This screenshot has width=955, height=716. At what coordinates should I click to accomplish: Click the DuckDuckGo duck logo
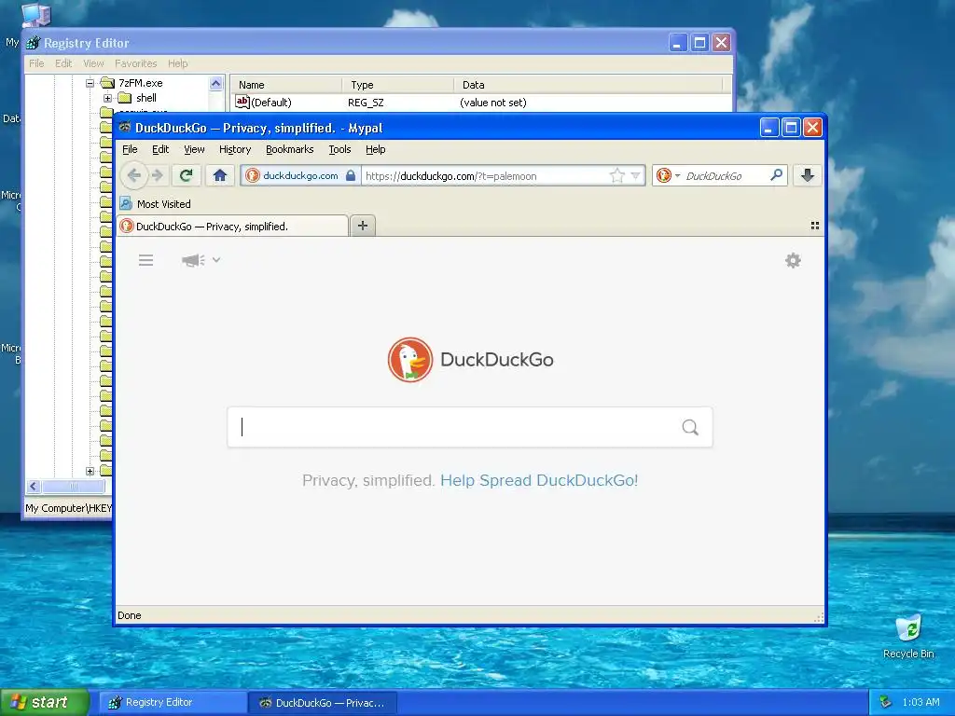tap(410, 359)
